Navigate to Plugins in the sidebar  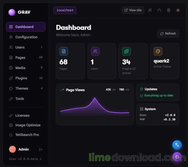coord(26,78)
